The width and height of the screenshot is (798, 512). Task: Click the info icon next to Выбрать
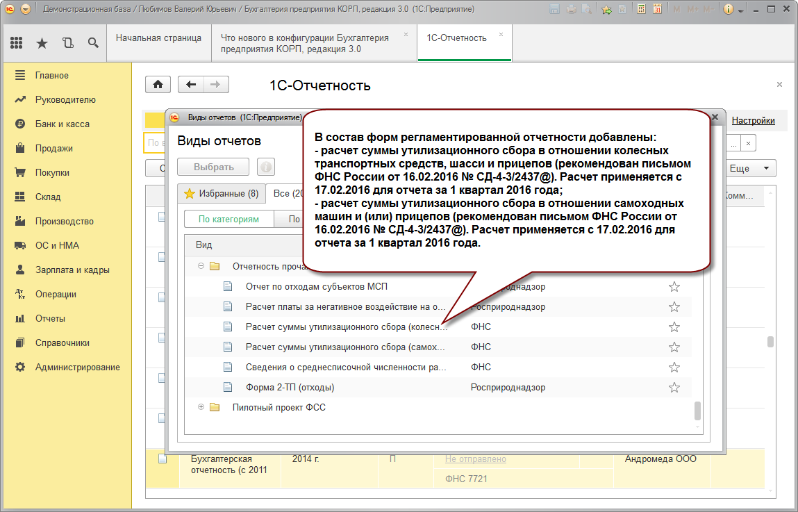[265, 167]
